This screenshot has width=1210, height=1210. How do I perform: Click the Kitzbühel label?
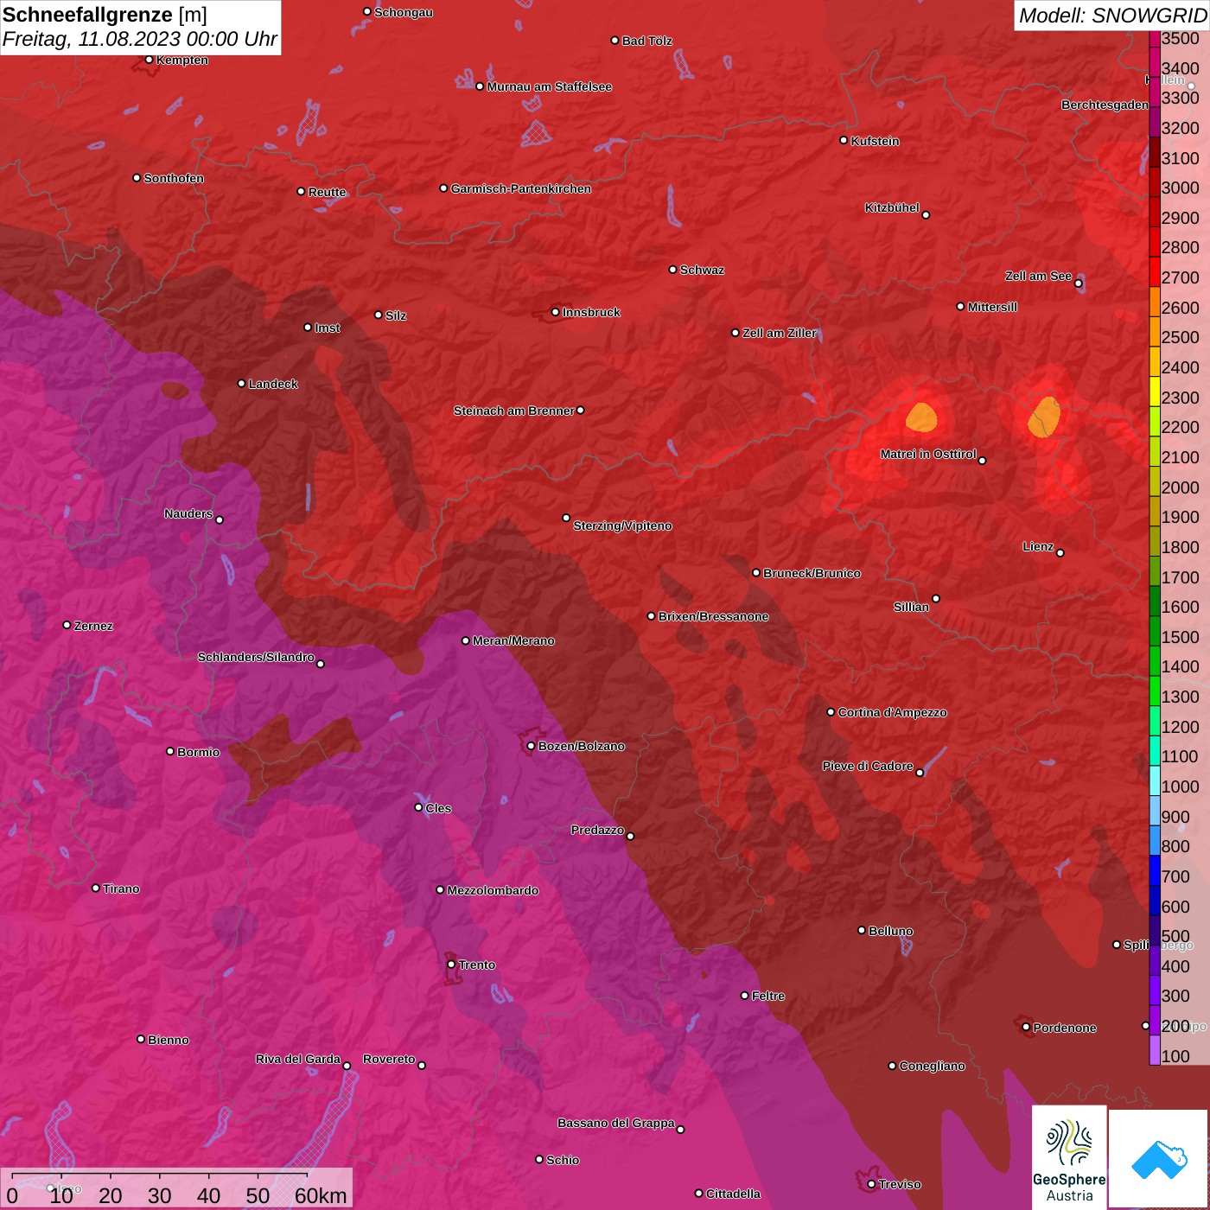(892, 207)
